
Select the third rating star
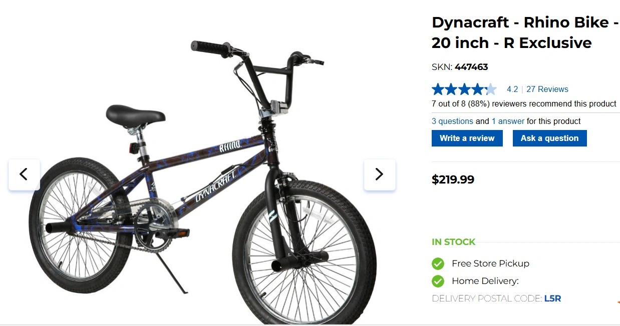click(464, 88)
